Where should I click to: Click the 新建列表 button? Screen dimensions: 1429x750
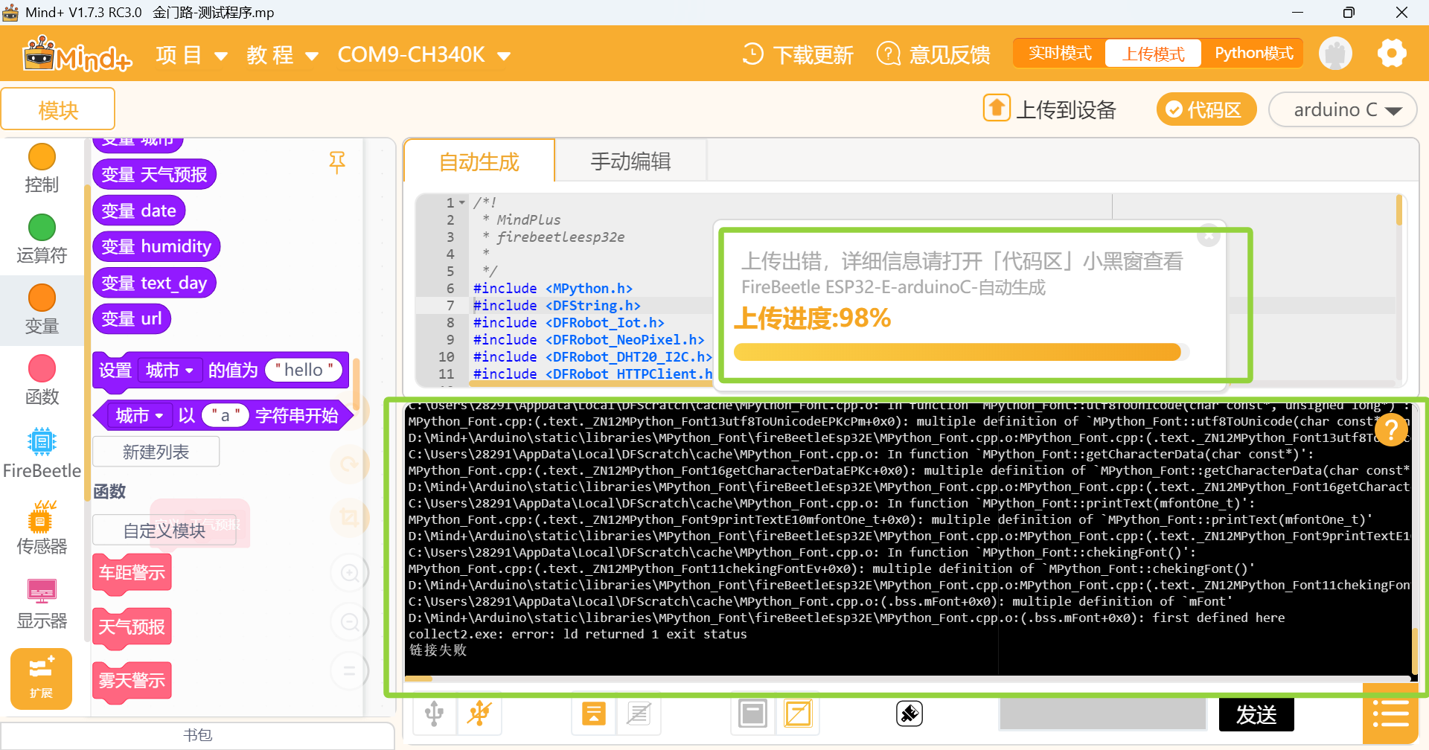tap(156, 452)
